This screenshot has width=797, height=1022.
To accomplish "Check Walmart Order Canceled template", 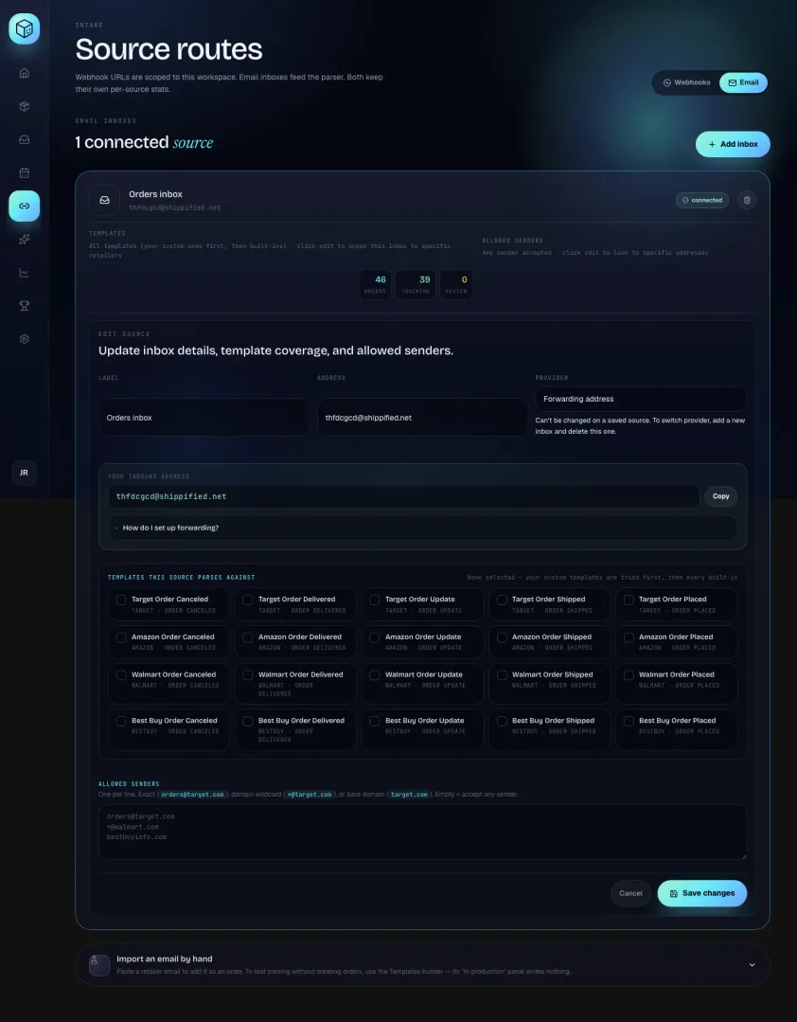I will pos(121,675).
